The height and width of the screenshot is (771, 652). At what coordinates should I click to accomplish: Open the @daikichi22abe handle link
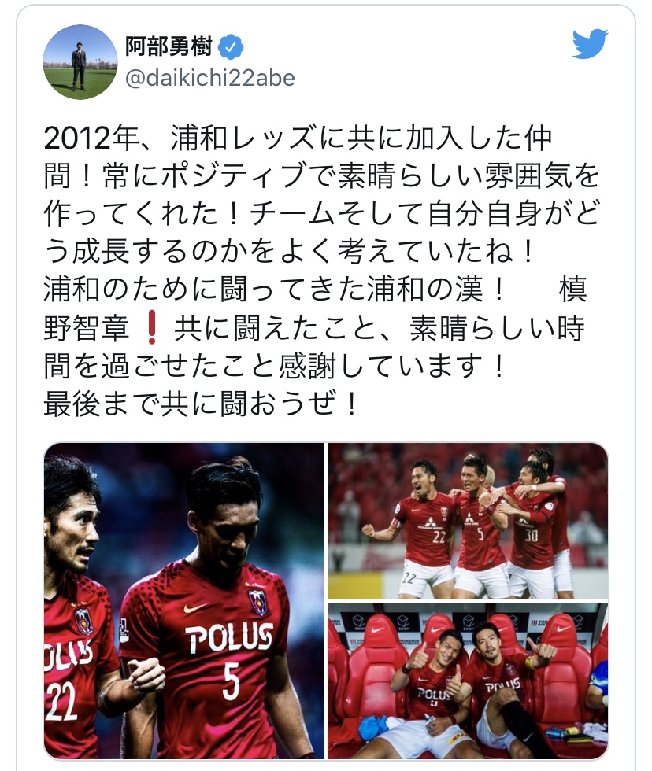[x=210, y=78]
